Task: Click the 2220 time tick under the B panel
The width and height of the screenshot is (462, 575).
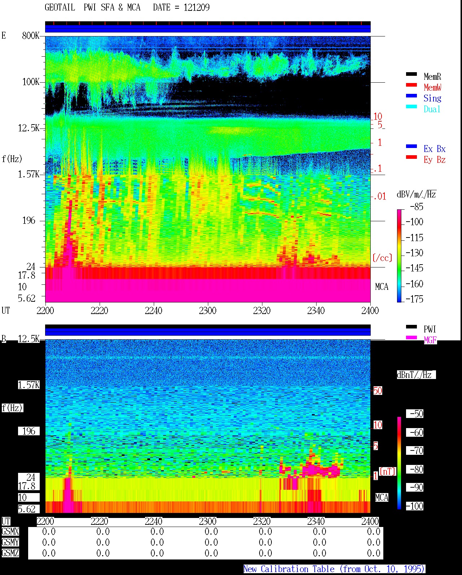Action: [x=99, y=522]
